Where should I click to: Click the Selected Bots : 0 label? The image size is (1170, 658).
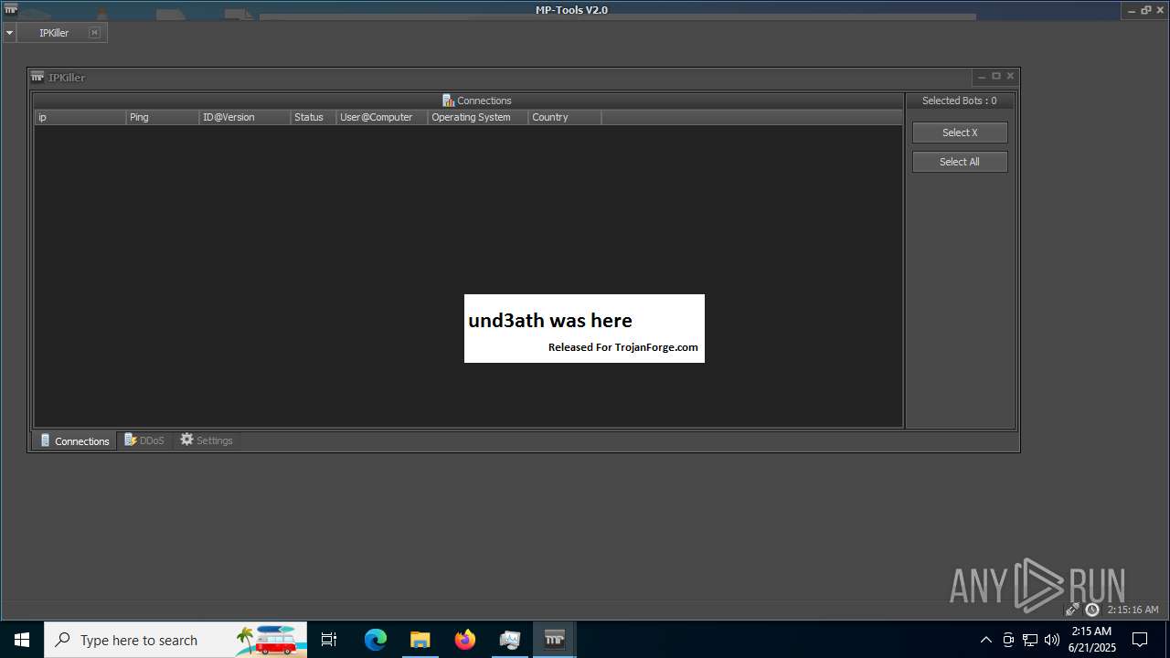point(960,101)
